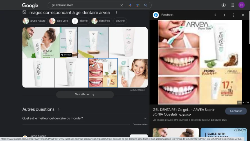Select the 'arvea nature' filter chip
250x141 pixels.
pos(35,21)
